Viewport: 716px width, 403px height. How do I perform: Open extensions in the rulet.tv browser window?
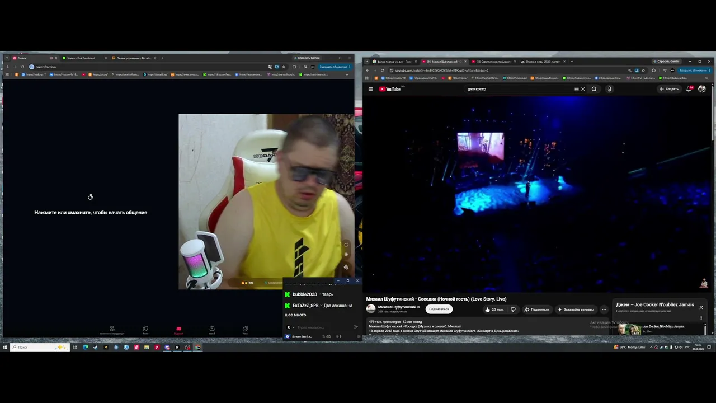point(294,67)
